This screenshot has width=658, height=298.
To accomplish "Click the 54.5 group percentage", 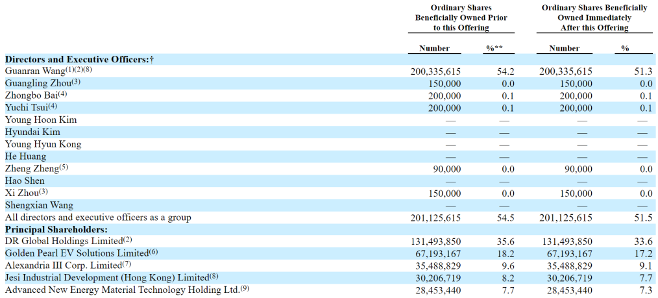I will [x=507, y=218].
